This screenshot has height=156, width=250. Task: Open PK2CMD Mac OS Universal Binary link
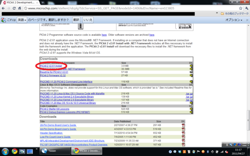(68, 103)
